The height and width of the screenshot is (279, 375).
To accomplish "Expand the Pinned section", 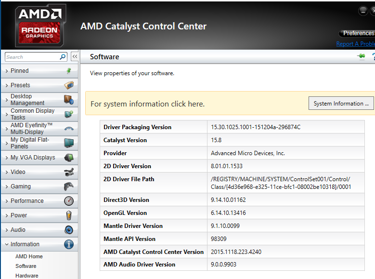I will pyautogui.click(x=7, y=71).
